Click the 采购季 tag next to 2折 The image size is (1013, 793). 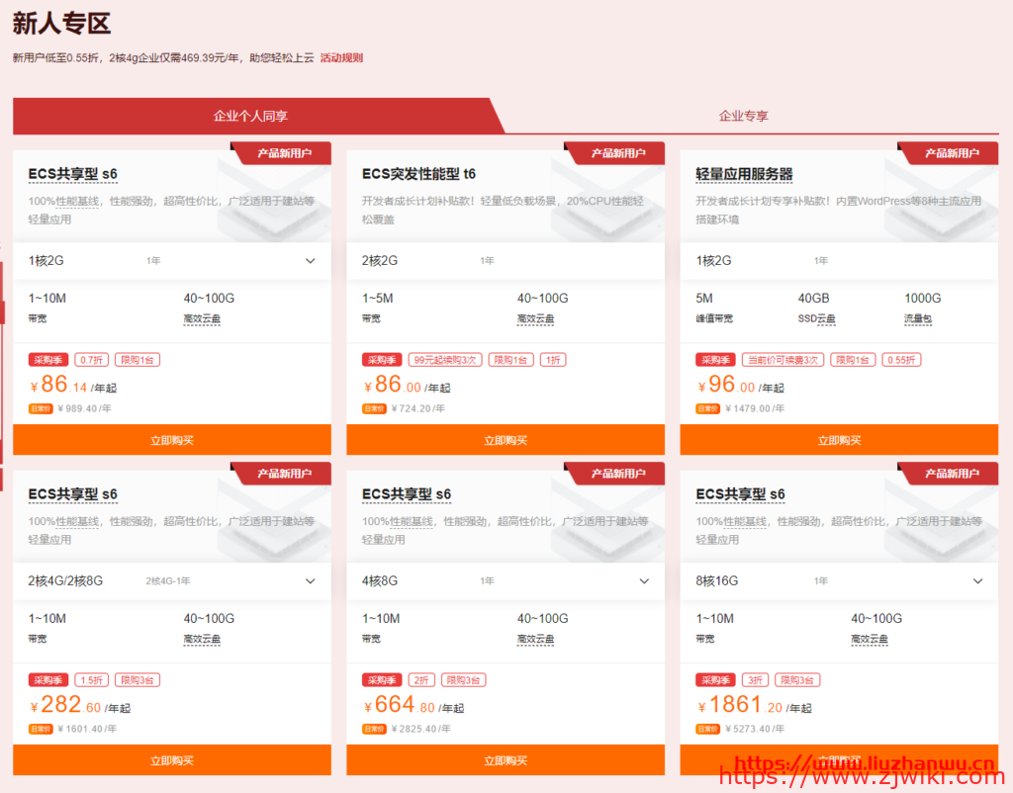[382, 680]
